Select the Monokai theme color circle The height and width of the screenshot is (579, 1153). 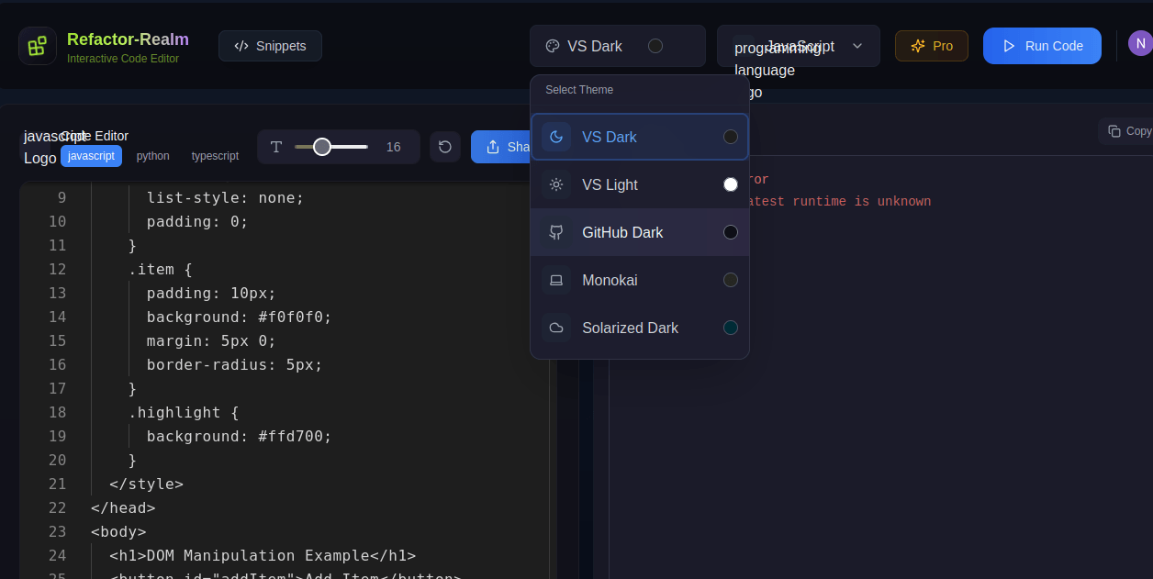pos(731,280)
